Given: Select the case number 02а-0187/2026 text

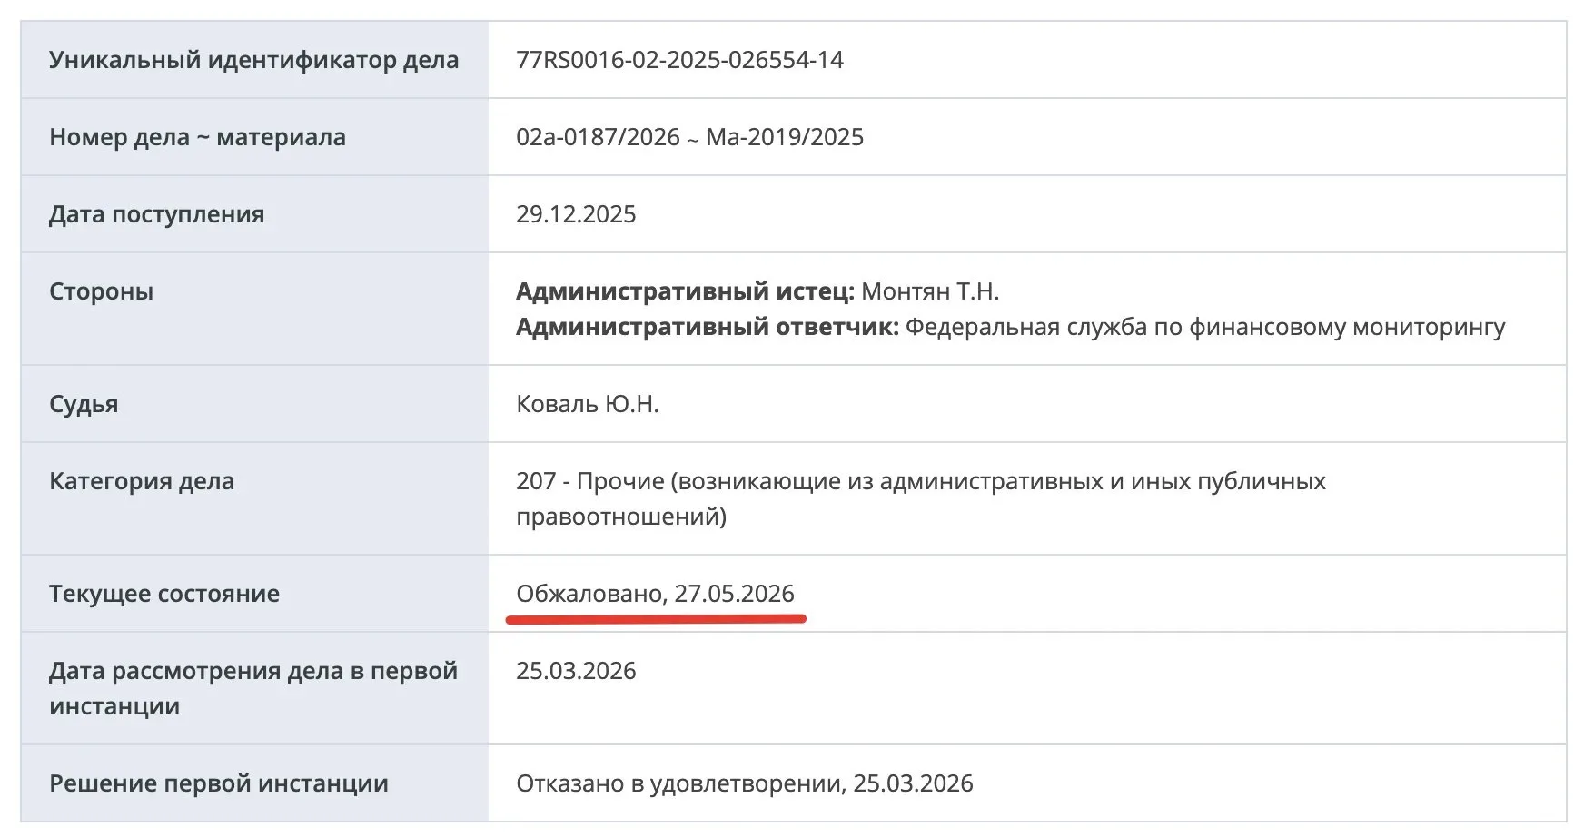Looking at the screenshot, I should click(598, 137).
